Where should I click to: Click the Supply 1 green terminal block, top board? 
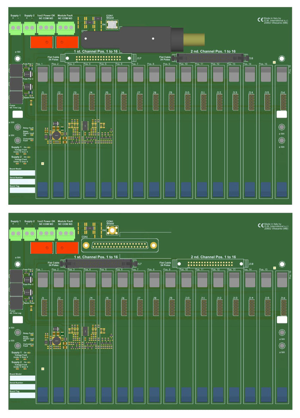(16, 27)
